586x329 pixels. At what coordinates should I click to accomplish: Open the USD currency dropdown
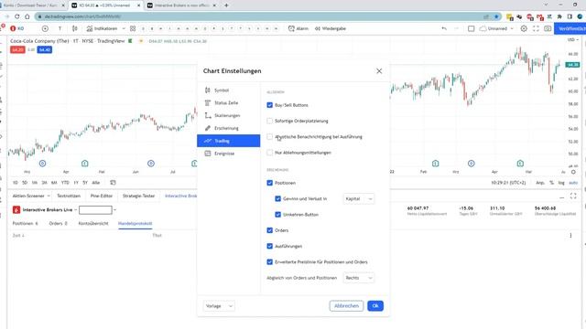click(572, 39)
